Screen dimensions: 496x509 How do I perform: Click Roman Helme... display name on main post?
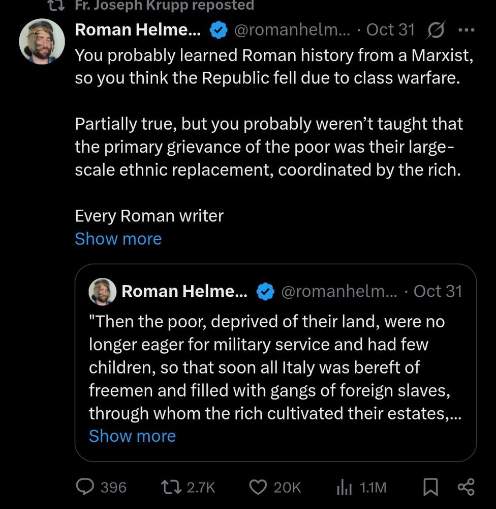pyautogui.click(x=138, y=31)
